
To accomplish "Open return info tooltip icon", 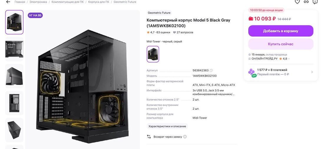I will pos(185,137).
